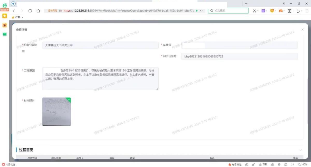Screen dimensions: 311x167
Task: Open a new browser tab with plus
Action: pyautogui.click(x=246, y=4)
